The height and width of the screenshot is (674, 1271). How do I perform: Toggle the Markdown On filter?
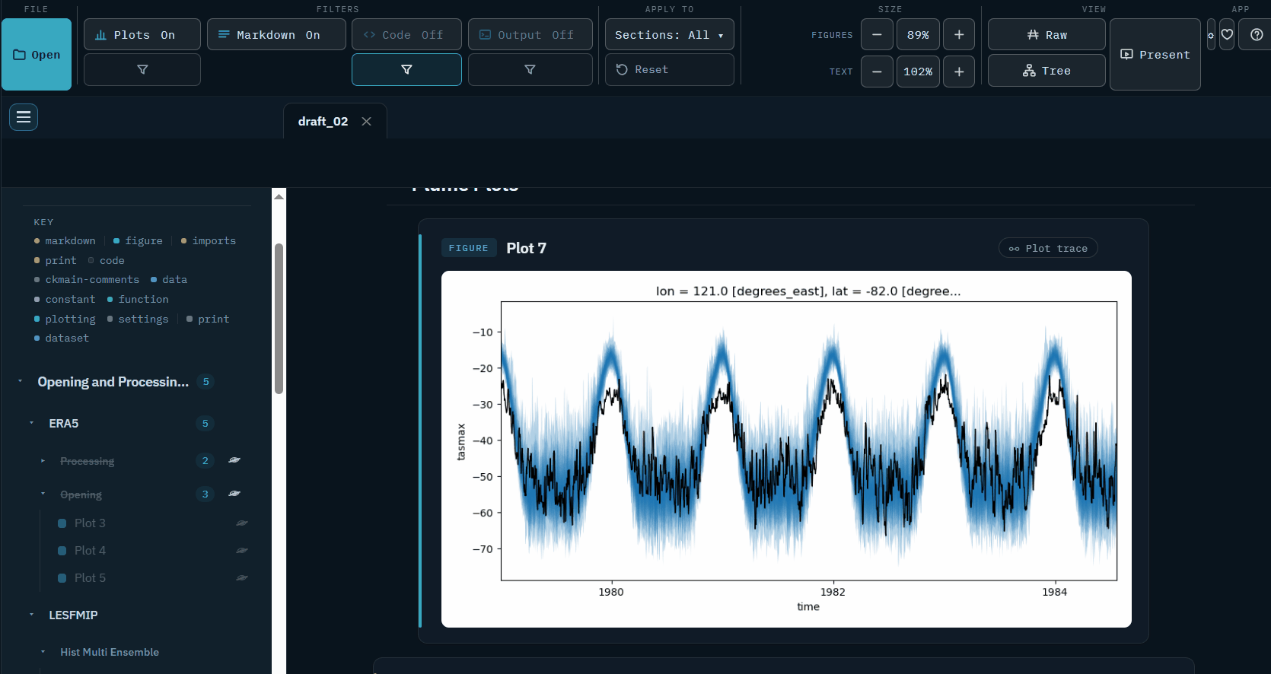(276, 35)
